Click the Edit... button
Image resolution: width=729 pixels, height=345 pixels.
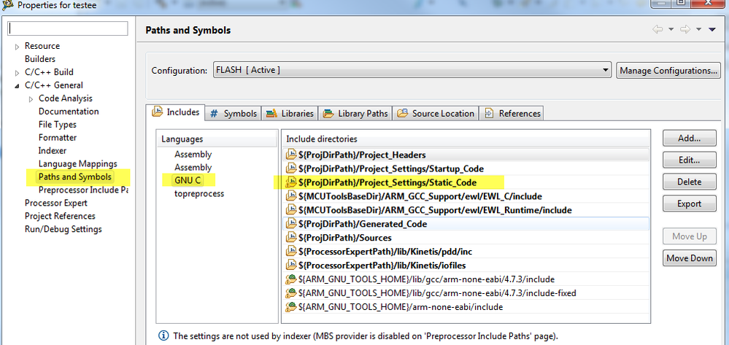690,160
